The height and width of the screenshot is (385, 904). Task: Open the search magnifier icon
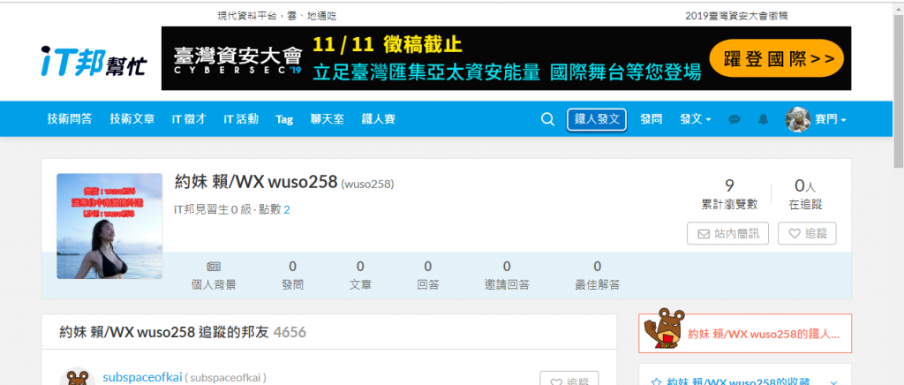coord(547,119)
